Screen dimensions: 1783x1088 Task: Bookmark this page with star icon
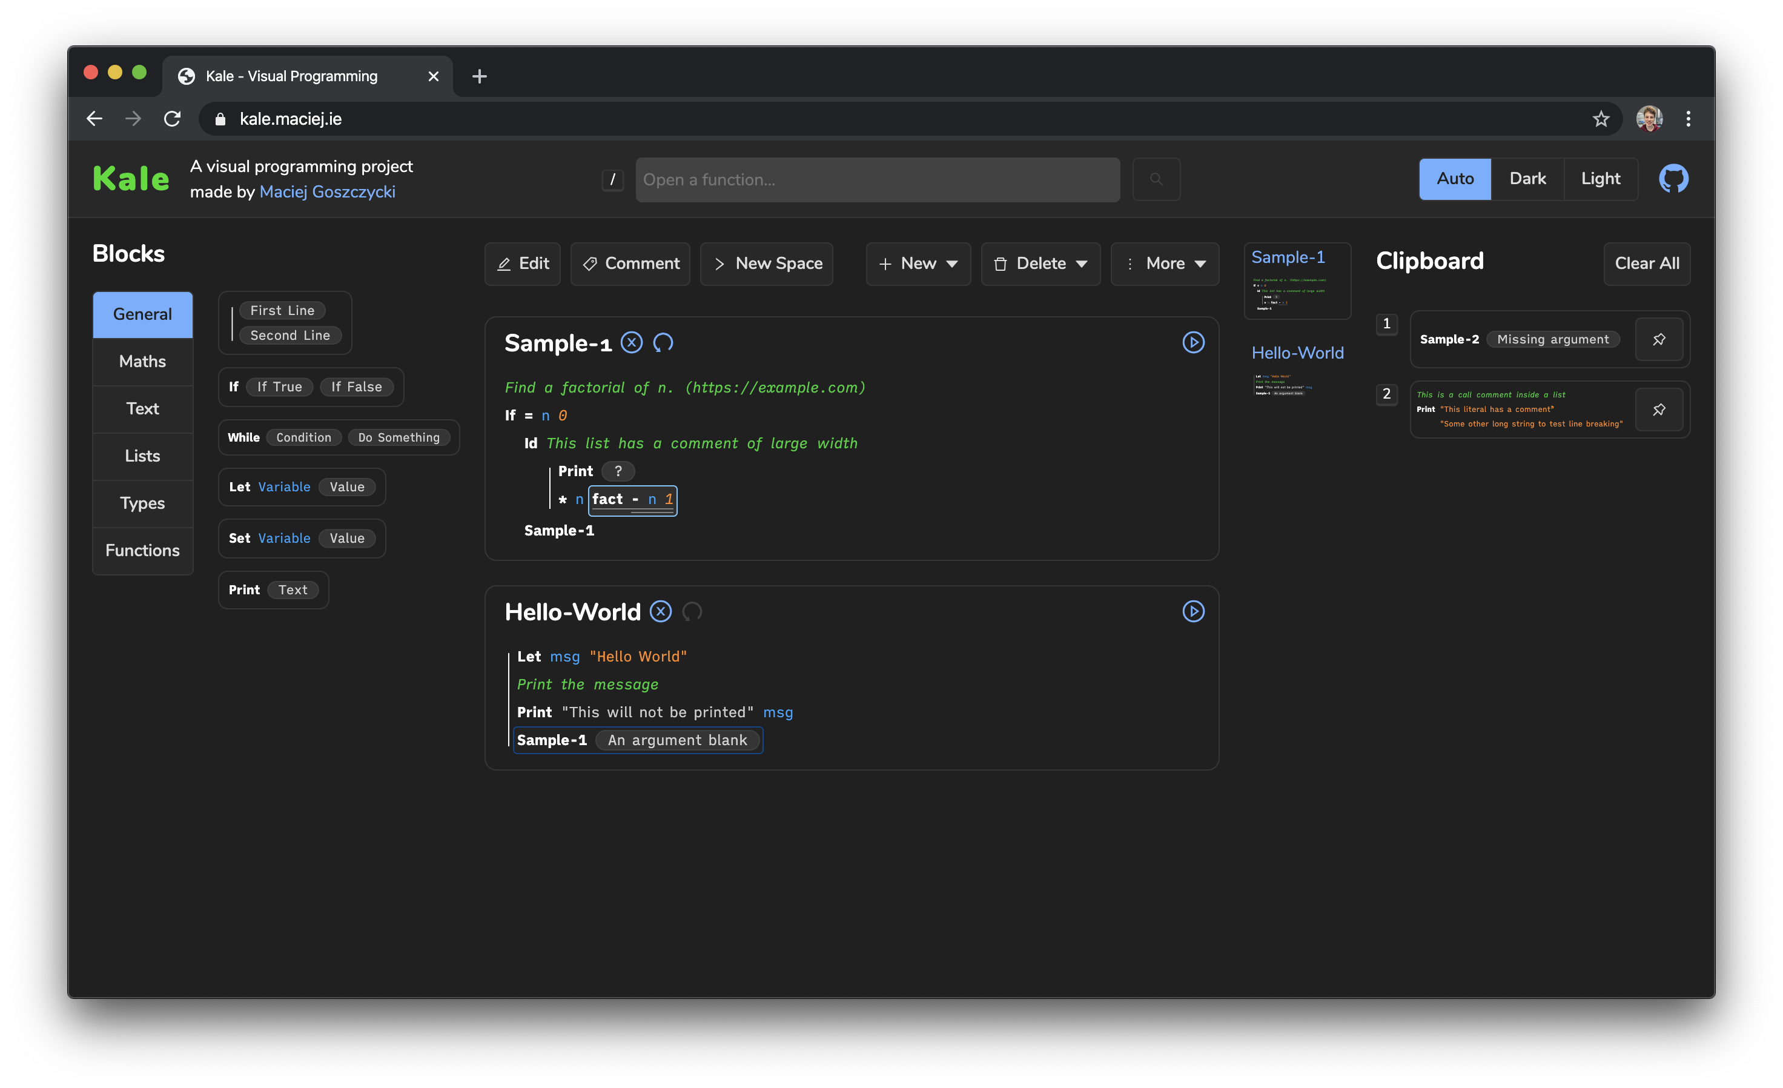(1601, 119)
